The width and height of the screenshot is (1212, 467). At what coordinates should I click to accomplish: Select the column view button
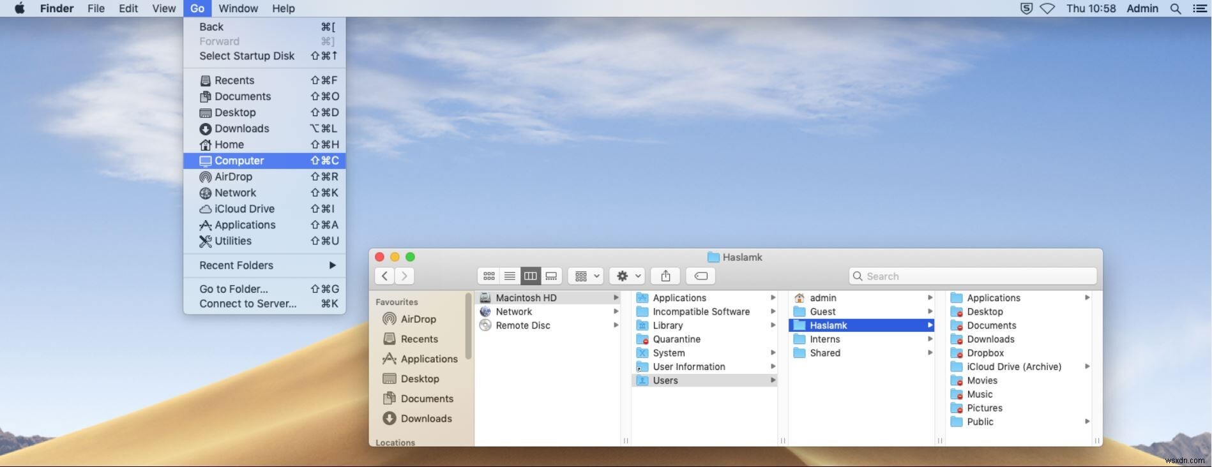click(x=530, y=276)
